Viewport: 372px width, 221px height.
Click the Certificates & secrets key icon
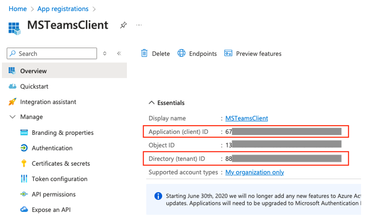(24, 163)
